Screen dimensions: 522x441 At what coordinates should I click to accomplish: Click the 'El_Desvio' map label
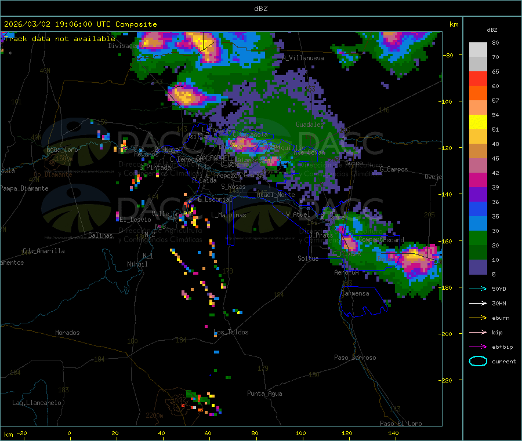[x=135, y=220]
